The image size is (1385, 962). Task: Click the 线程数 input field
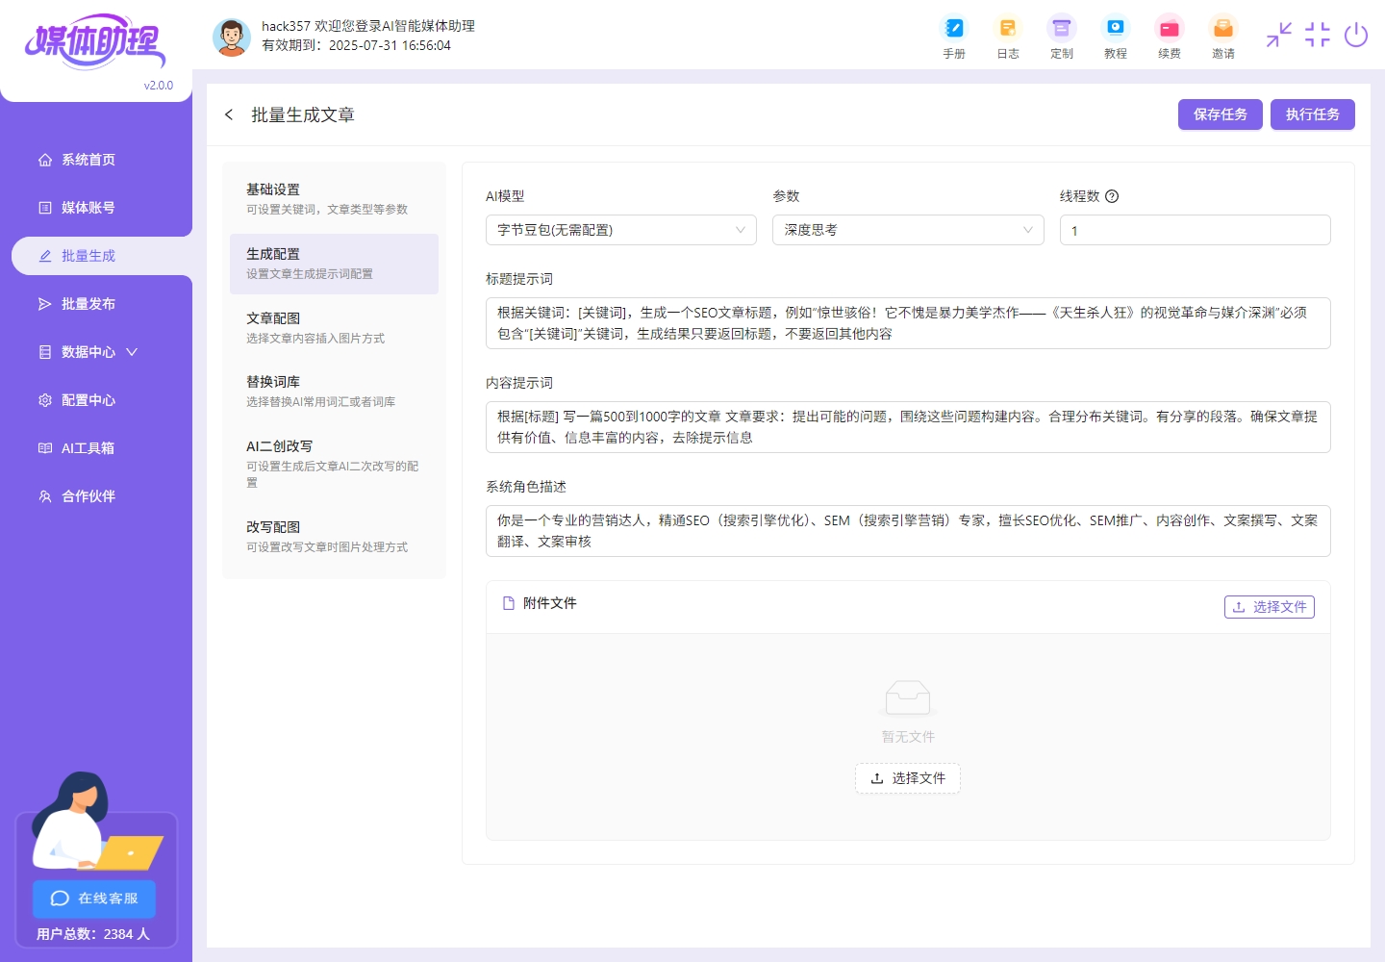[1195, 230]
